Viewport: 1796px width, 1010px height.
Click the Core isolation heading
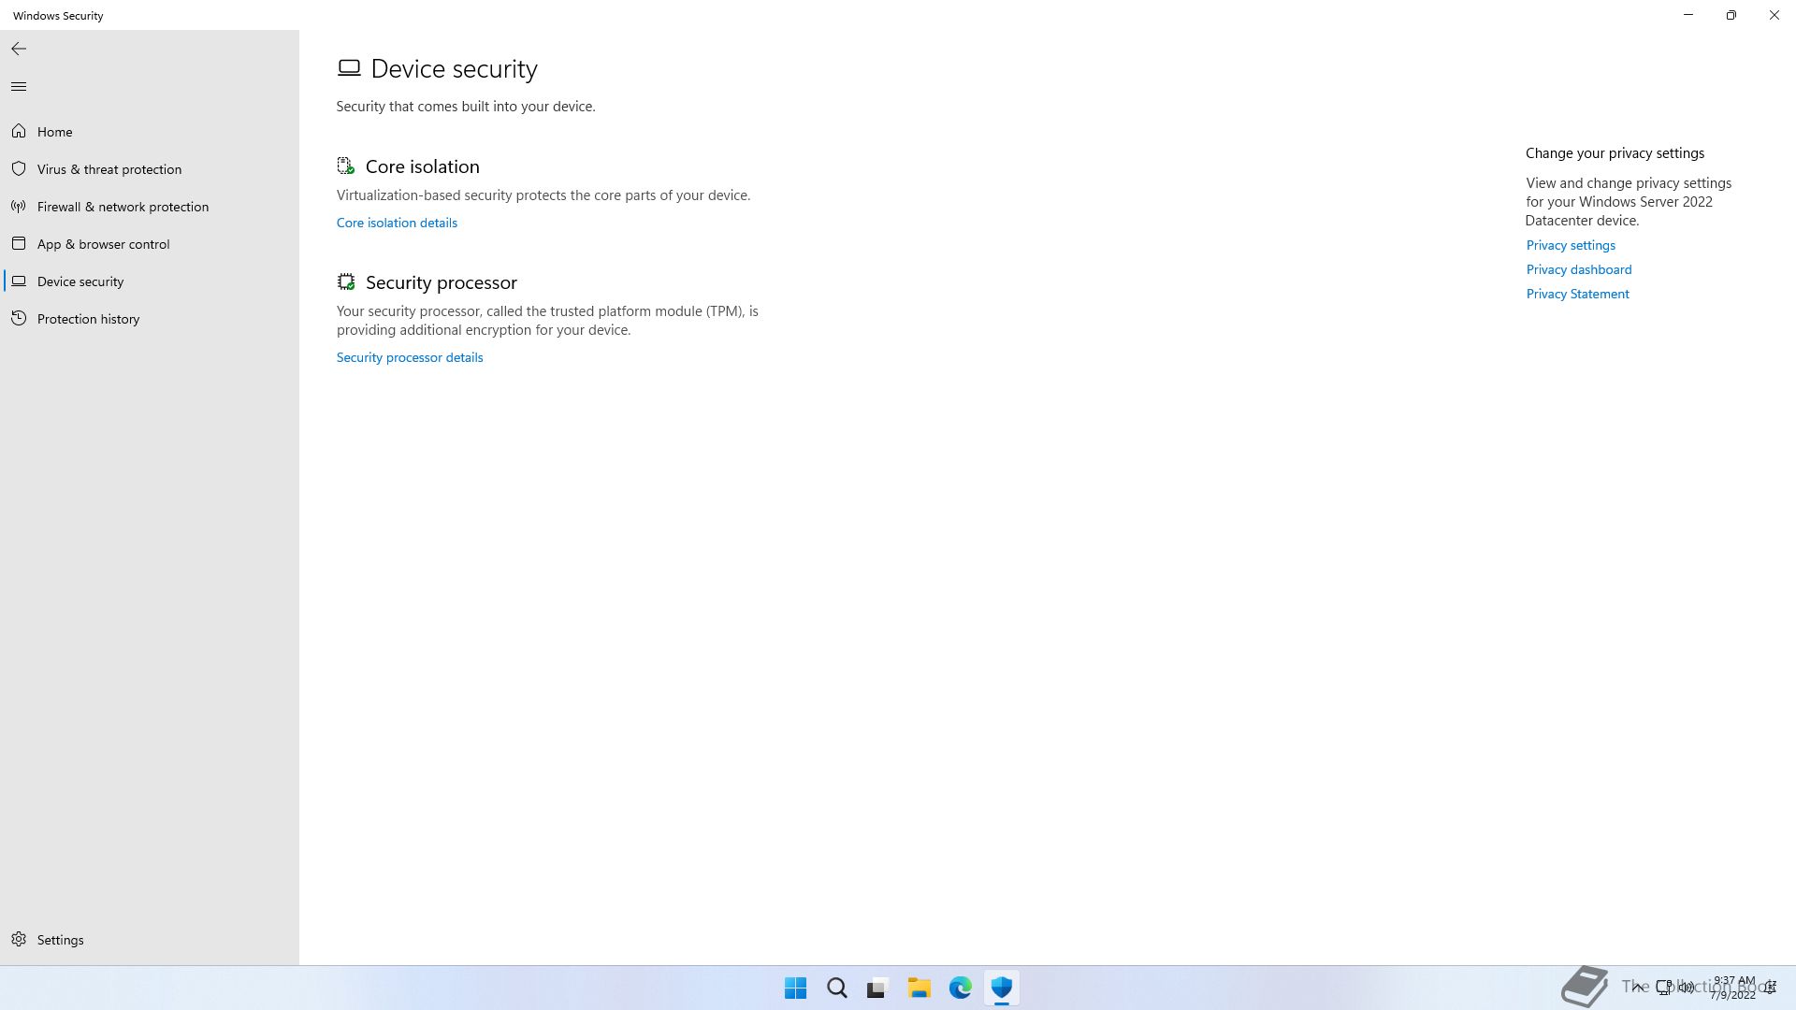click(422, 166)
